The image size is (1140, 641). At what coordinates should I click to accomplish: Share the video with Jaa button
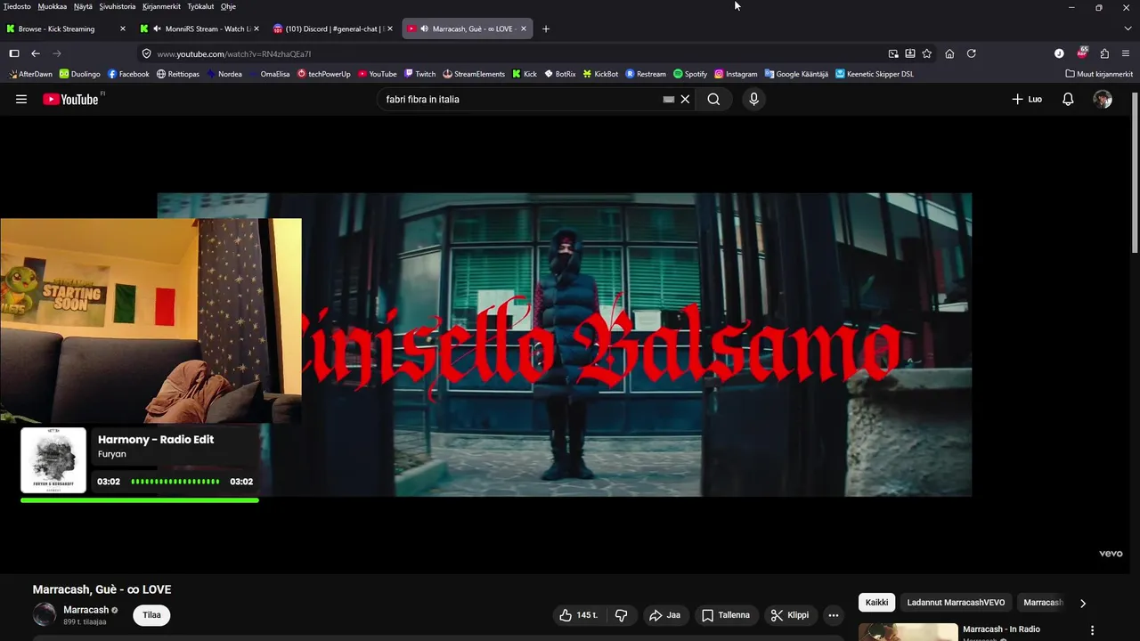tap(664, 615)
